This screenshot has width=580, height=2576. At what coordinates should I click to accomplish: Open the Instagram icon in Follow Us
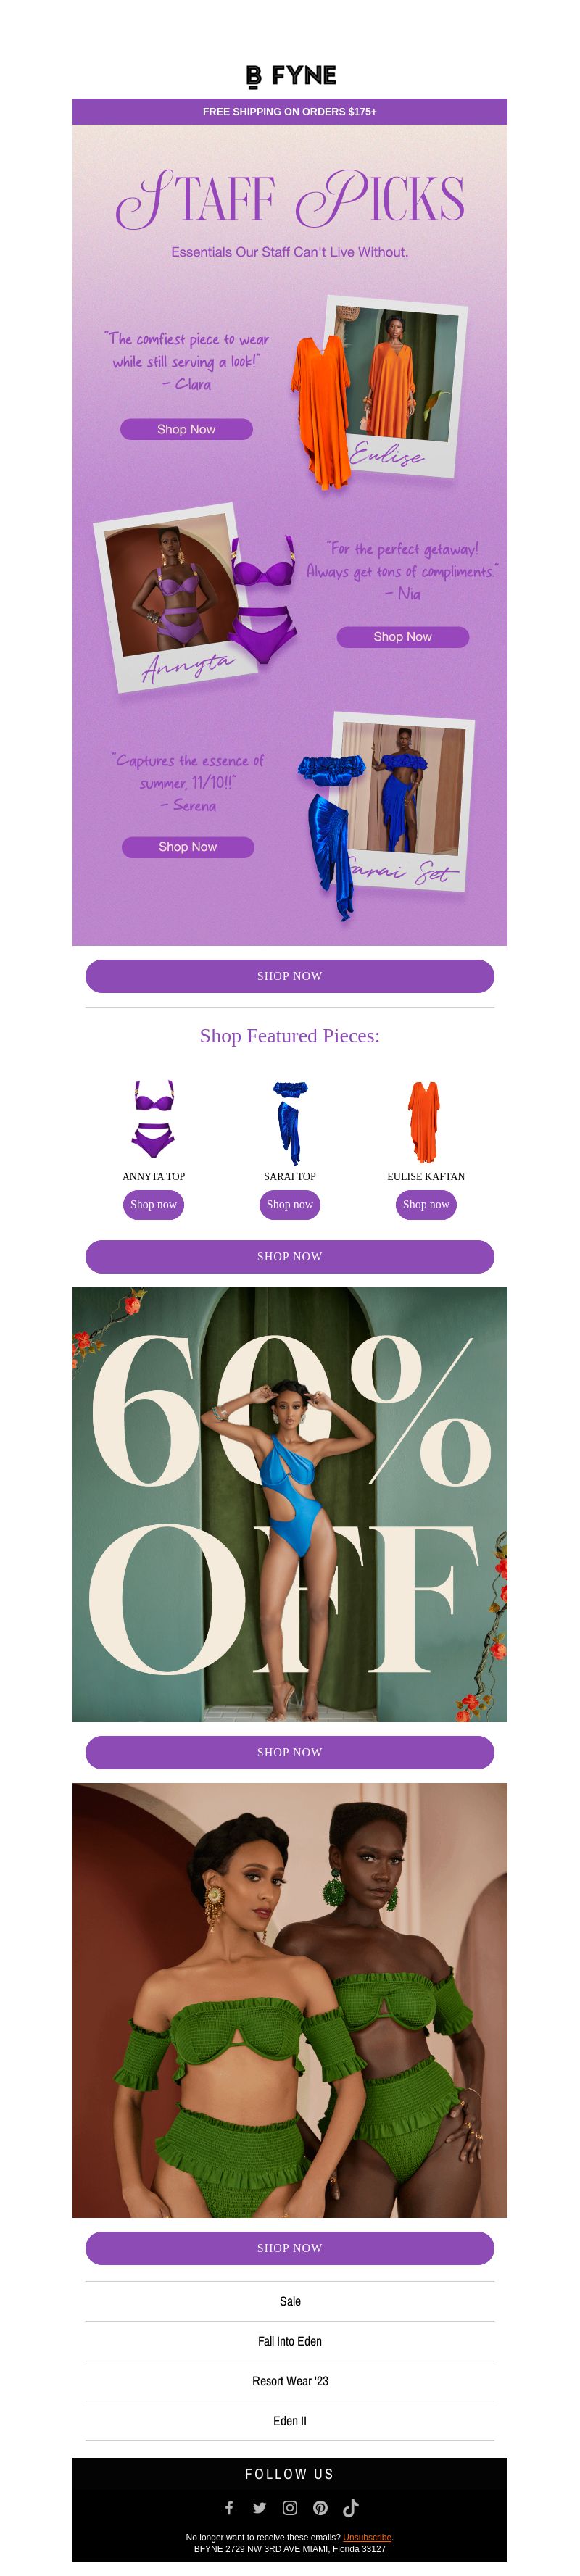click(x=290, y=2507)
